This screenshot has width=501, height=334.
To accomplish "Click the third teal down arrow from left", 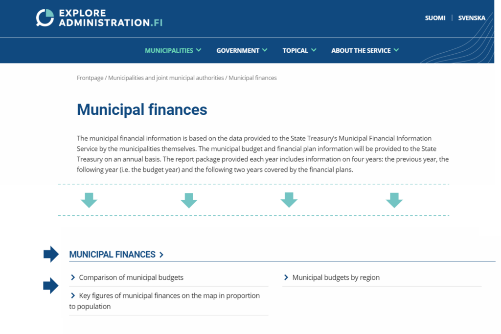I will click(289, 200).
